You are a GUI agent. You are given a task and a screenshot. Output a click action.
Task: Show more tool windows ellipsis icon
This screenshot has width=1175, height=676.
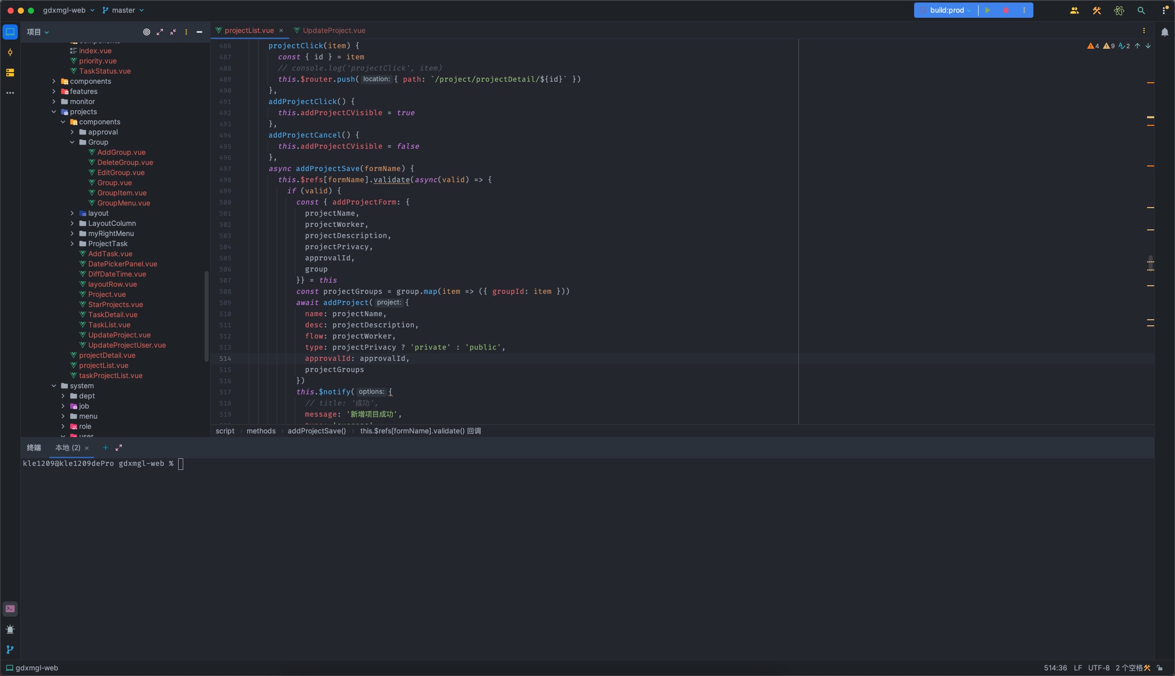[x=10, y=93]
